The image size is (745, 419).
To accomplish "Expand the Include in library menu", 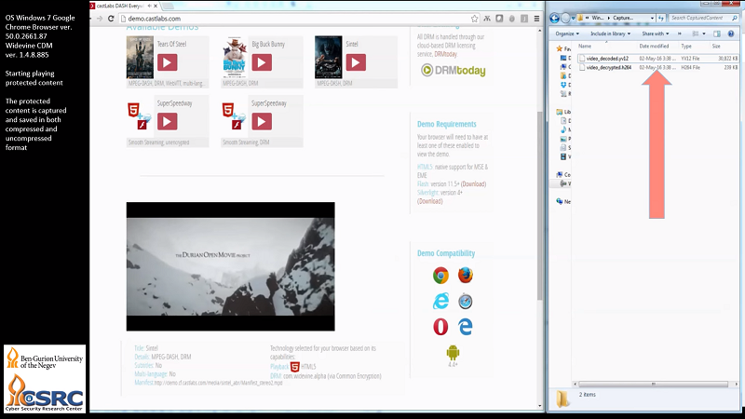I will coord(615,34).
